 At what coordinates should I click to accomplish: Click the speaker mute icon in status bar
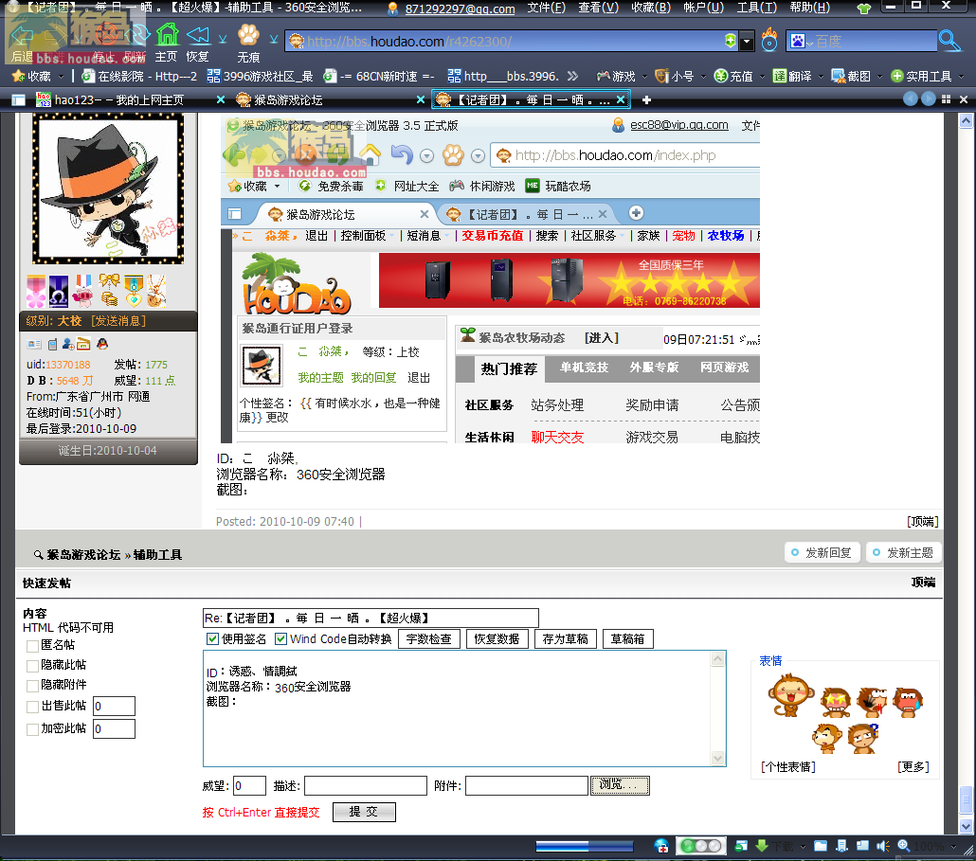tap(882, 846)
